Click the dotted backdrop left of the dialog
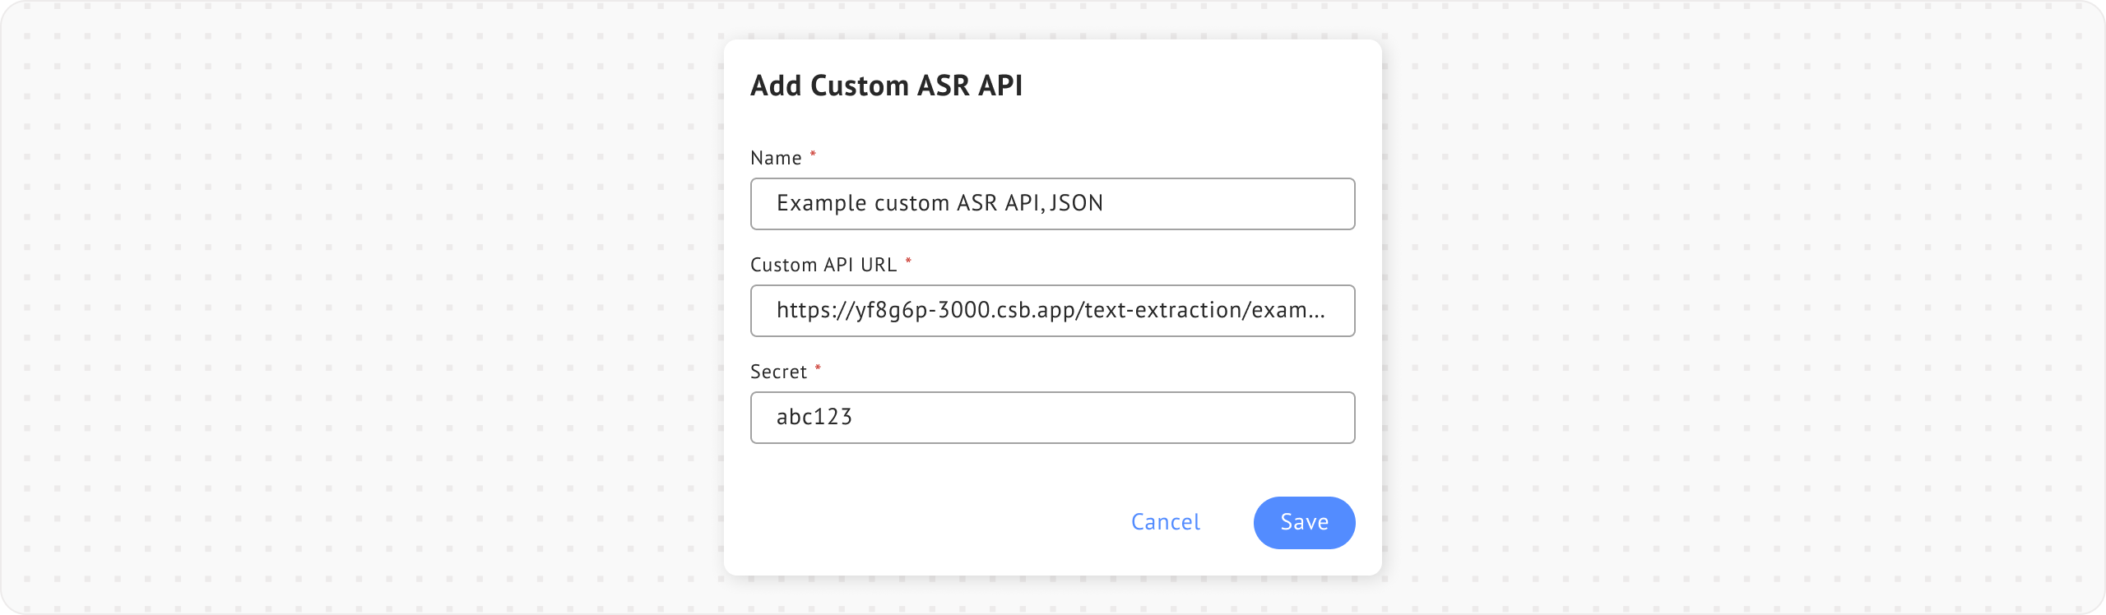2106x615 pixels. [x=362, y=307]
